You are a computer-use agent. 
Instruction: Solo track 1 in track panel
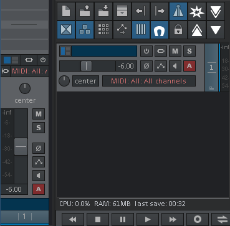click(x=189, y=51)
